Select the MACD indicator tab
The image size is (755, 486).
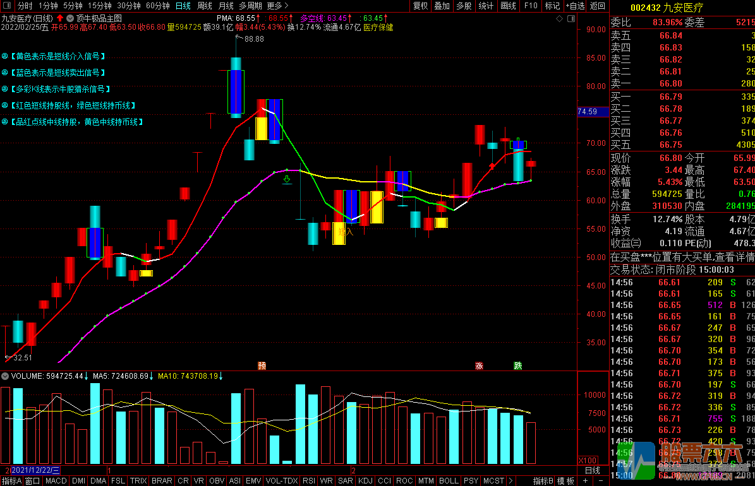coord(56,481)
